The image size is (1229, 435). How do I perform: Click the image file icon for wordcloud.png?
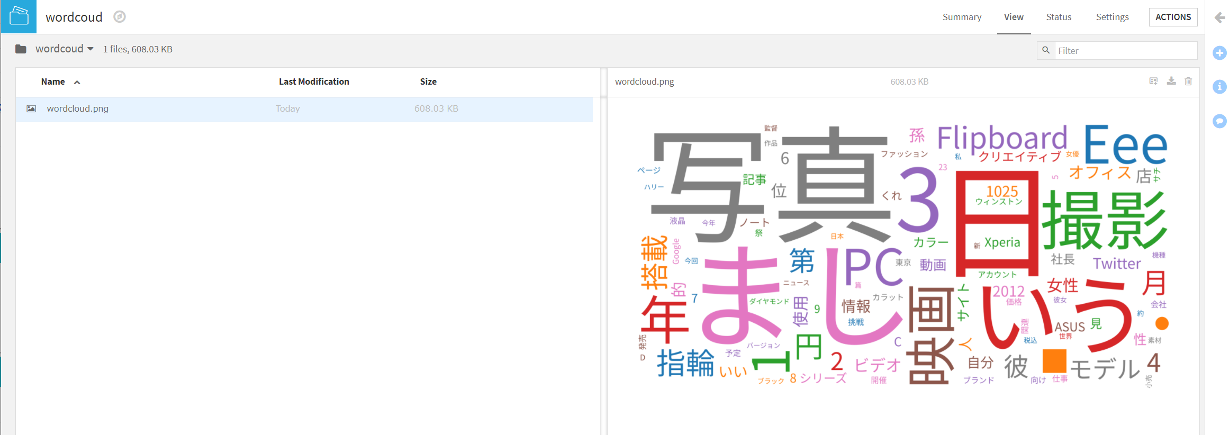coord(31,108)
